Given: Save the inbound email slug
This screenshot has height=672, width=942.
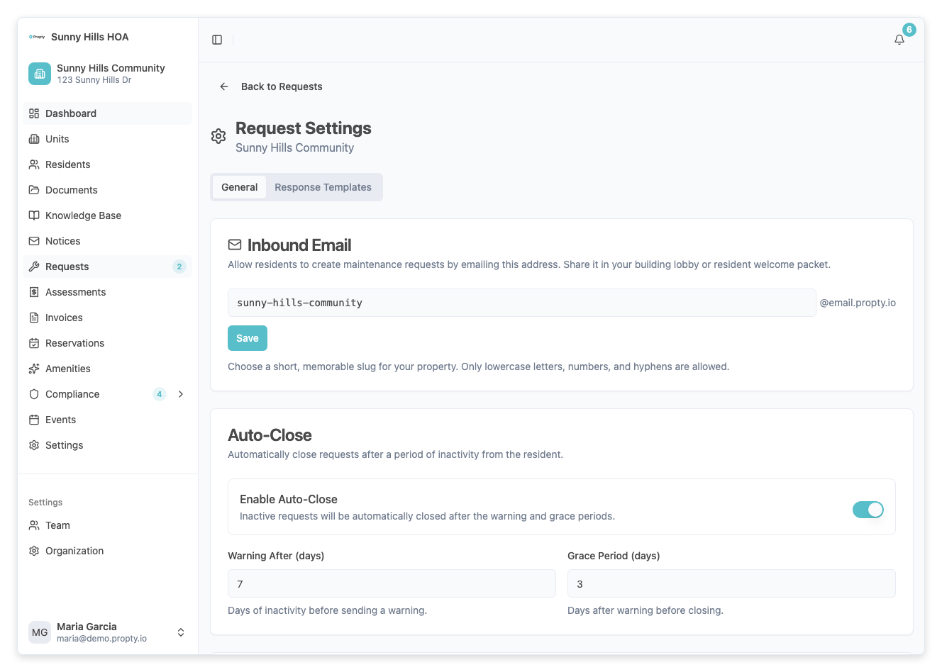Looking at the screenshot, I should pos(247,338).
